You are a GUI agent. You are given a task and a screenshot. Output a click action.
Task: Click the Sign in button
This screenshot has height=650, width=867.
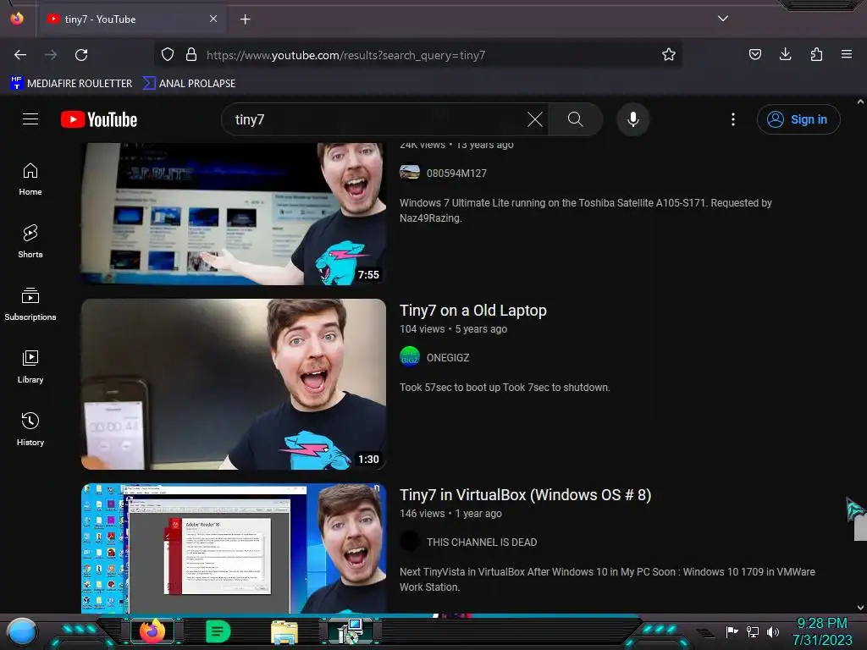click(798, 119)
